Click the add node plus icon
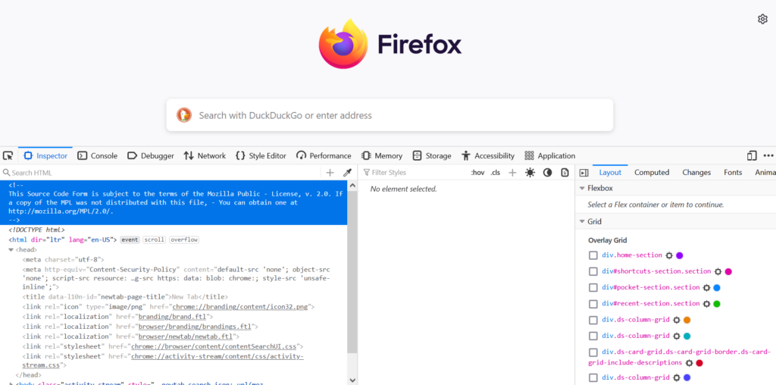776x385 pixels. coord(330,173)
